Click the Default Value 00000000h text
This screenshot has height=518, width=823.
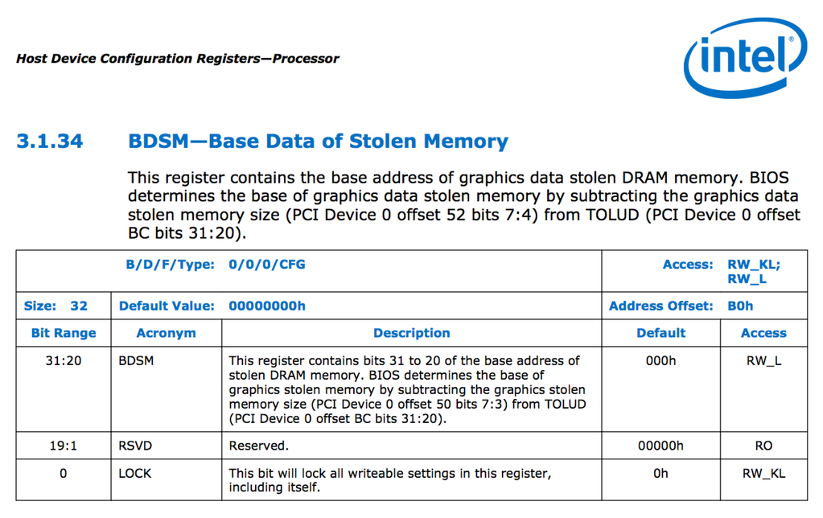(x=267, y=306)
